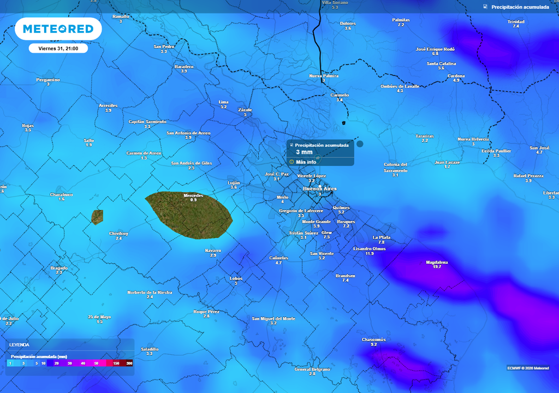Click the Brandsen 7.4 label

(346, 278)
